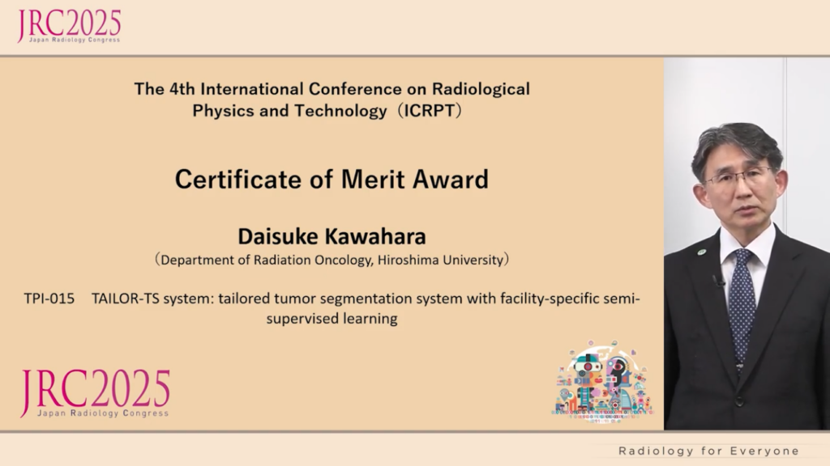Screen dimensions: 830x466
Task: Click the speaker video panel
Action: 747,244
